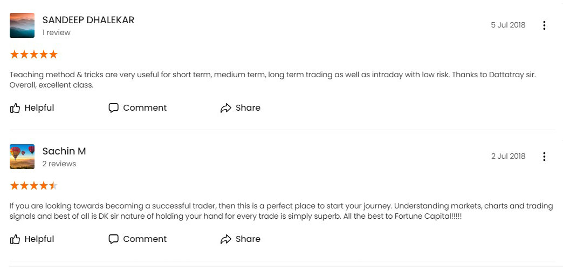Click comment bubble icon on Sandeep's review

[113, 108]
